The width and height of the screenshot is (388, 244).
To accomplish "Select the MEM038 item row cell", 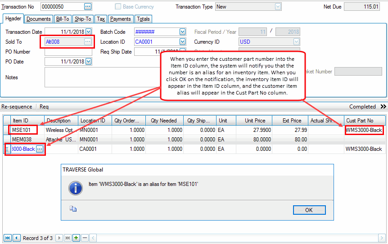I will click(22, 140).
